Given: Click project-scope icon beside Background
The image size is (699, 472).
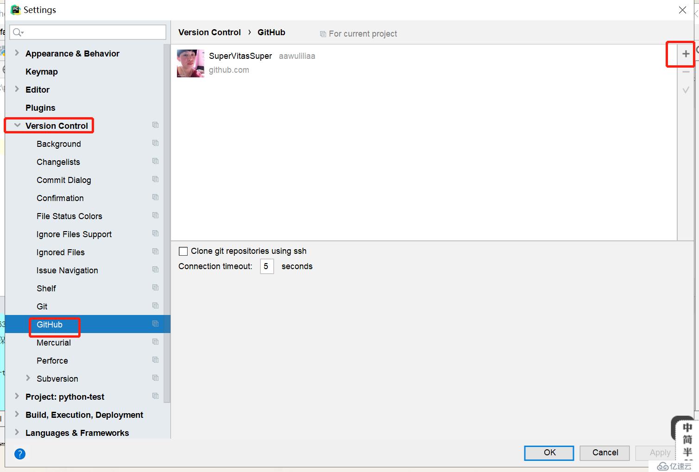Looking at the screenshot, I should (x=156, y=143).
